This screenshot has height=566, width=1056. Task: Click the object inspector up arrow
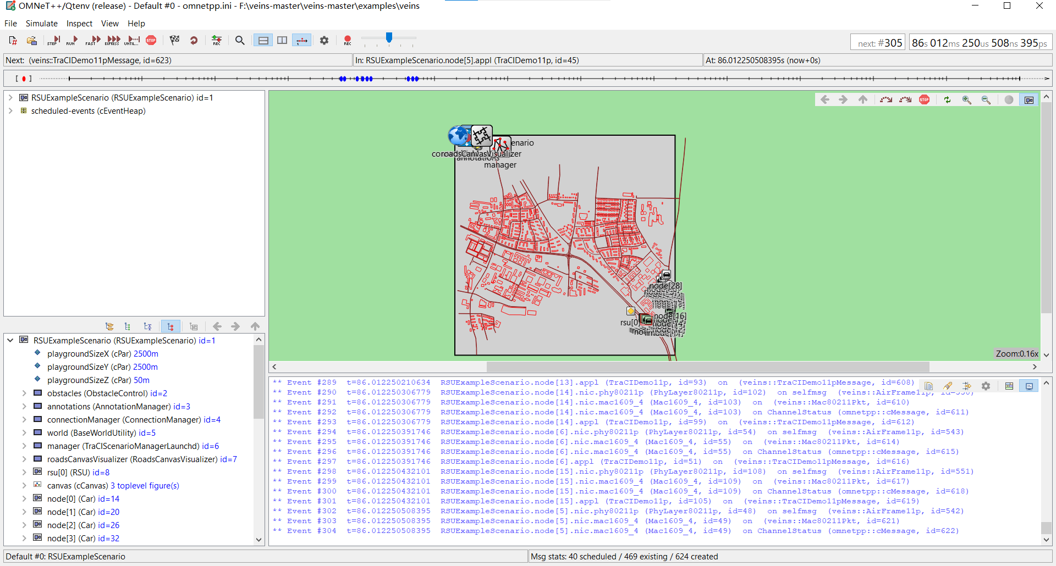(x=255, y=326)
